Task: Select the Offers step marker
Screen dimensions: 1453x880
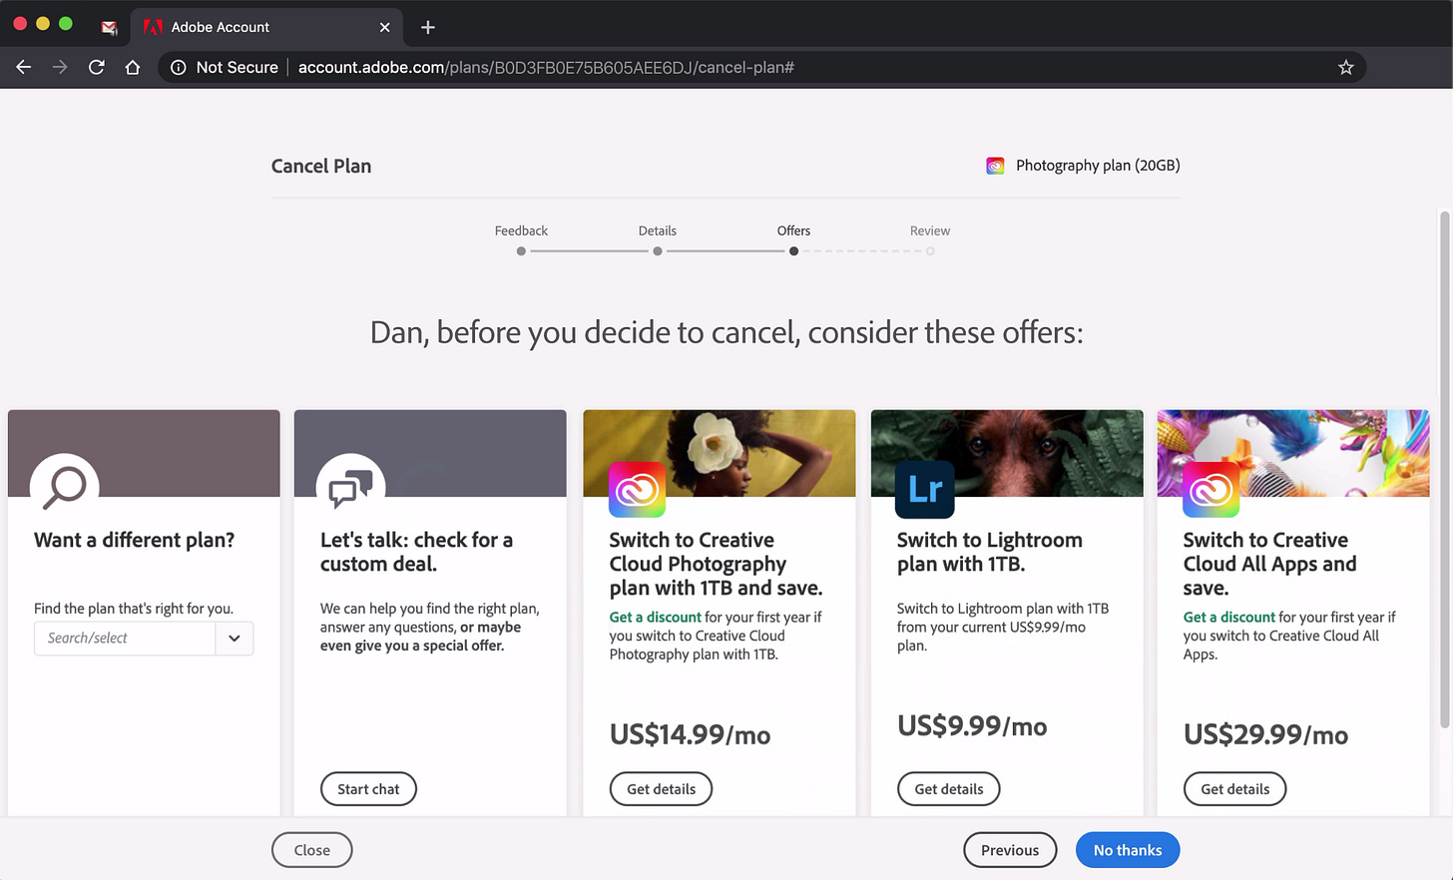Action: (x=793, y=251)
